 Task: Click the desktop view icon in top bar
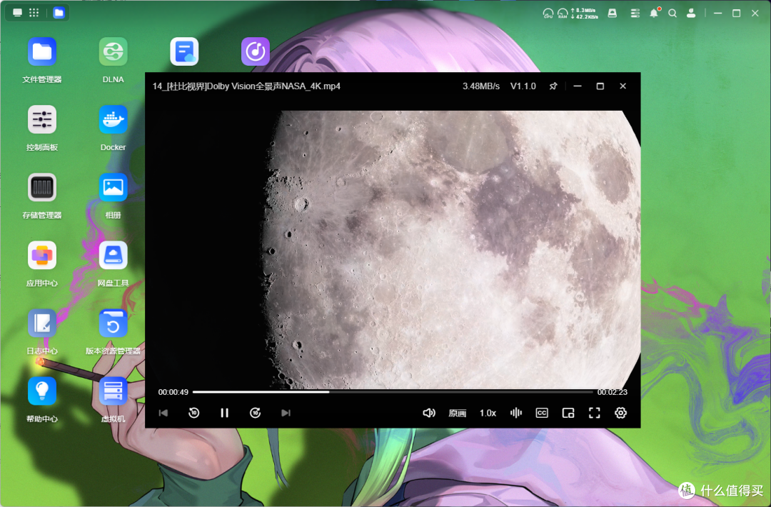click(17, 13)
